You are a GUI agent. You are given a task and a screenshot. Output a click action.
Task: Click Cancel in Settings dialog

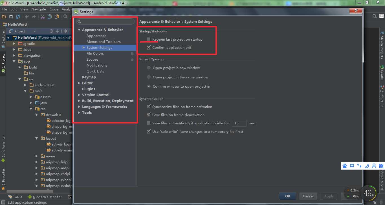pyautogui.click(x=308, y=196)
